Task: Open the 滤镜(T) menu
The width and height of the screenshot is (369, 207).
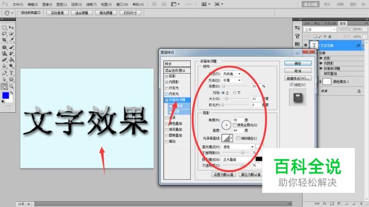Action: [91, 4]
